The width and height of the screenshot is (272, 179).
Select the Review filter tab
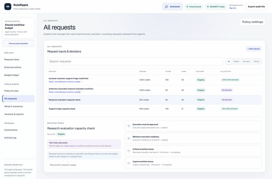tap(256, 61)
